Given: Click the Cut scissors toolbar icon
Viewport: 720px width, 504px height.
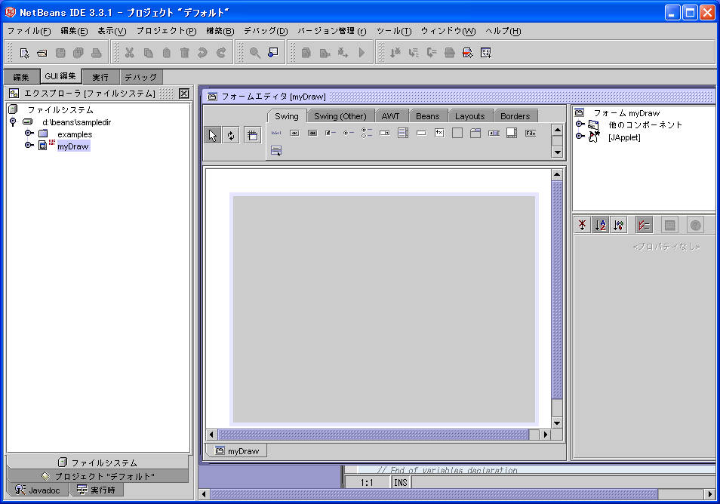Looking at the screenshot, I should point(130,53).
